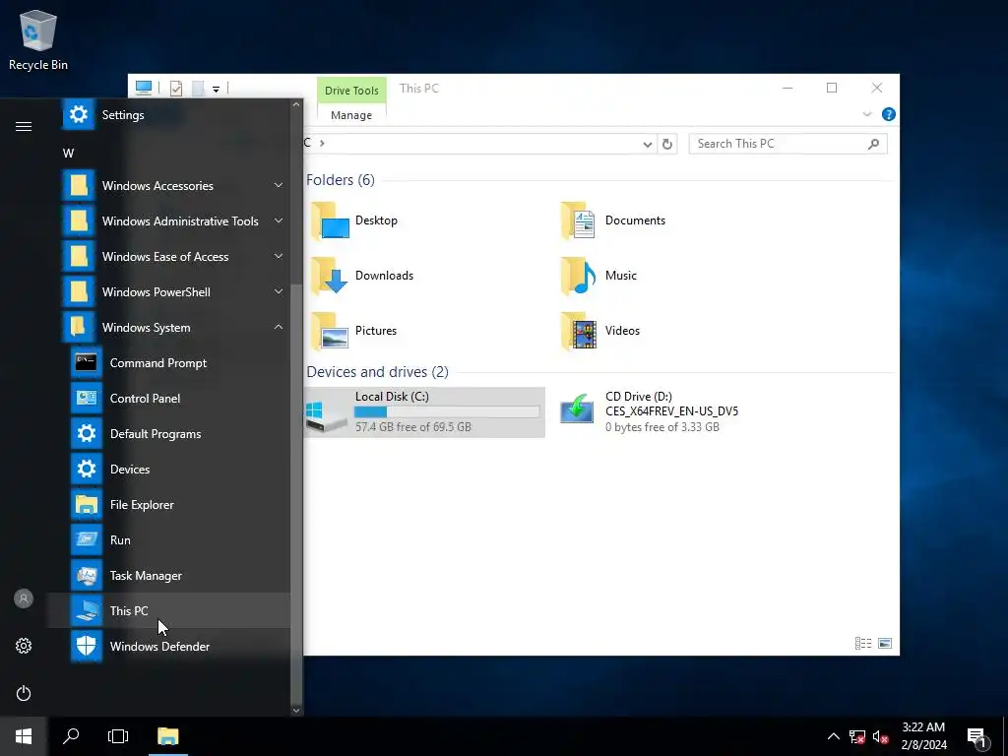
Task: Select the Manage ribbon tab
Action: tap(351, 115)
